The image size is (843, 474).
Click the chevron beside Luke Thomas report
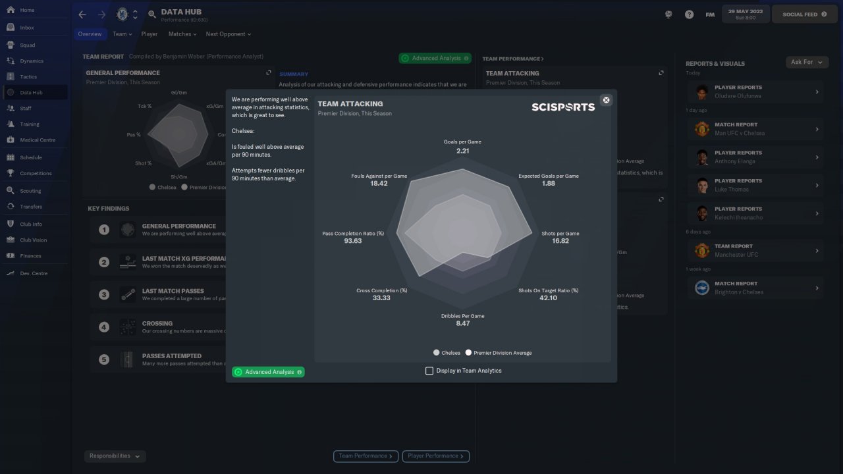point(817,186)
